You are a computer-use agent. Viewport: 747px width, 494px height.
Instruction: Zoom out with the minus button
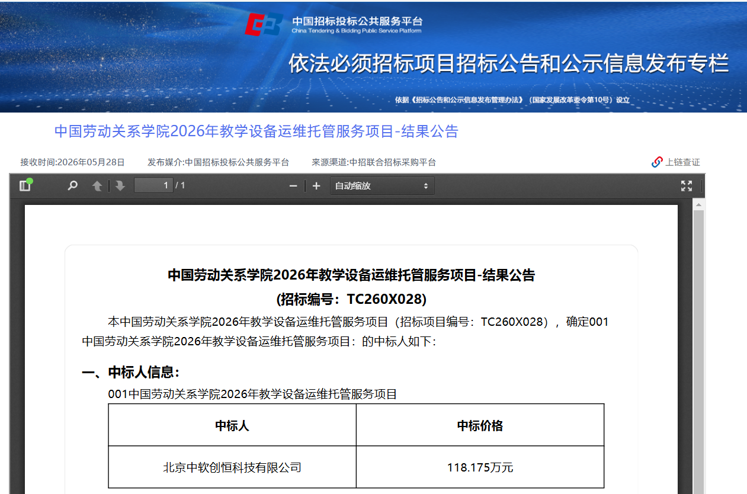[x=293, y=186]
